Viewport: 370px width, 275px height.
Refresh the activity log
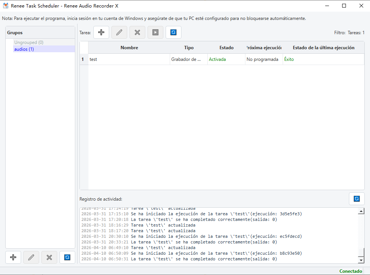point(356,199)
